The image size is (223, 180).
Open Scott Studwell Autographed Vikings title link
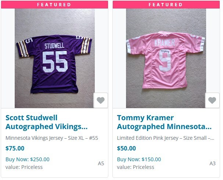[x=47, y=122]
